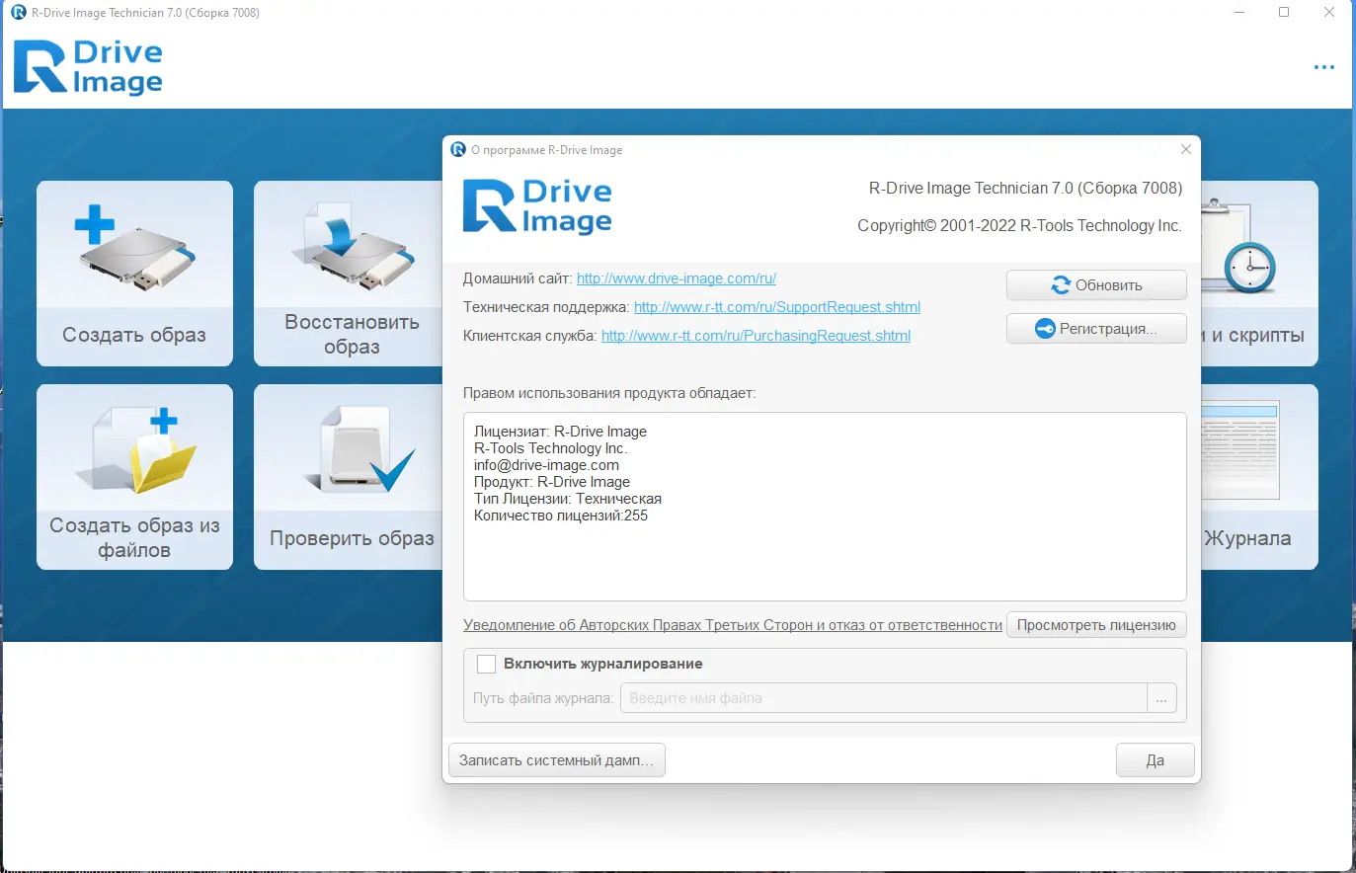
Task: Open the PurchasingRequest client service link
Action: pos(756,335)
